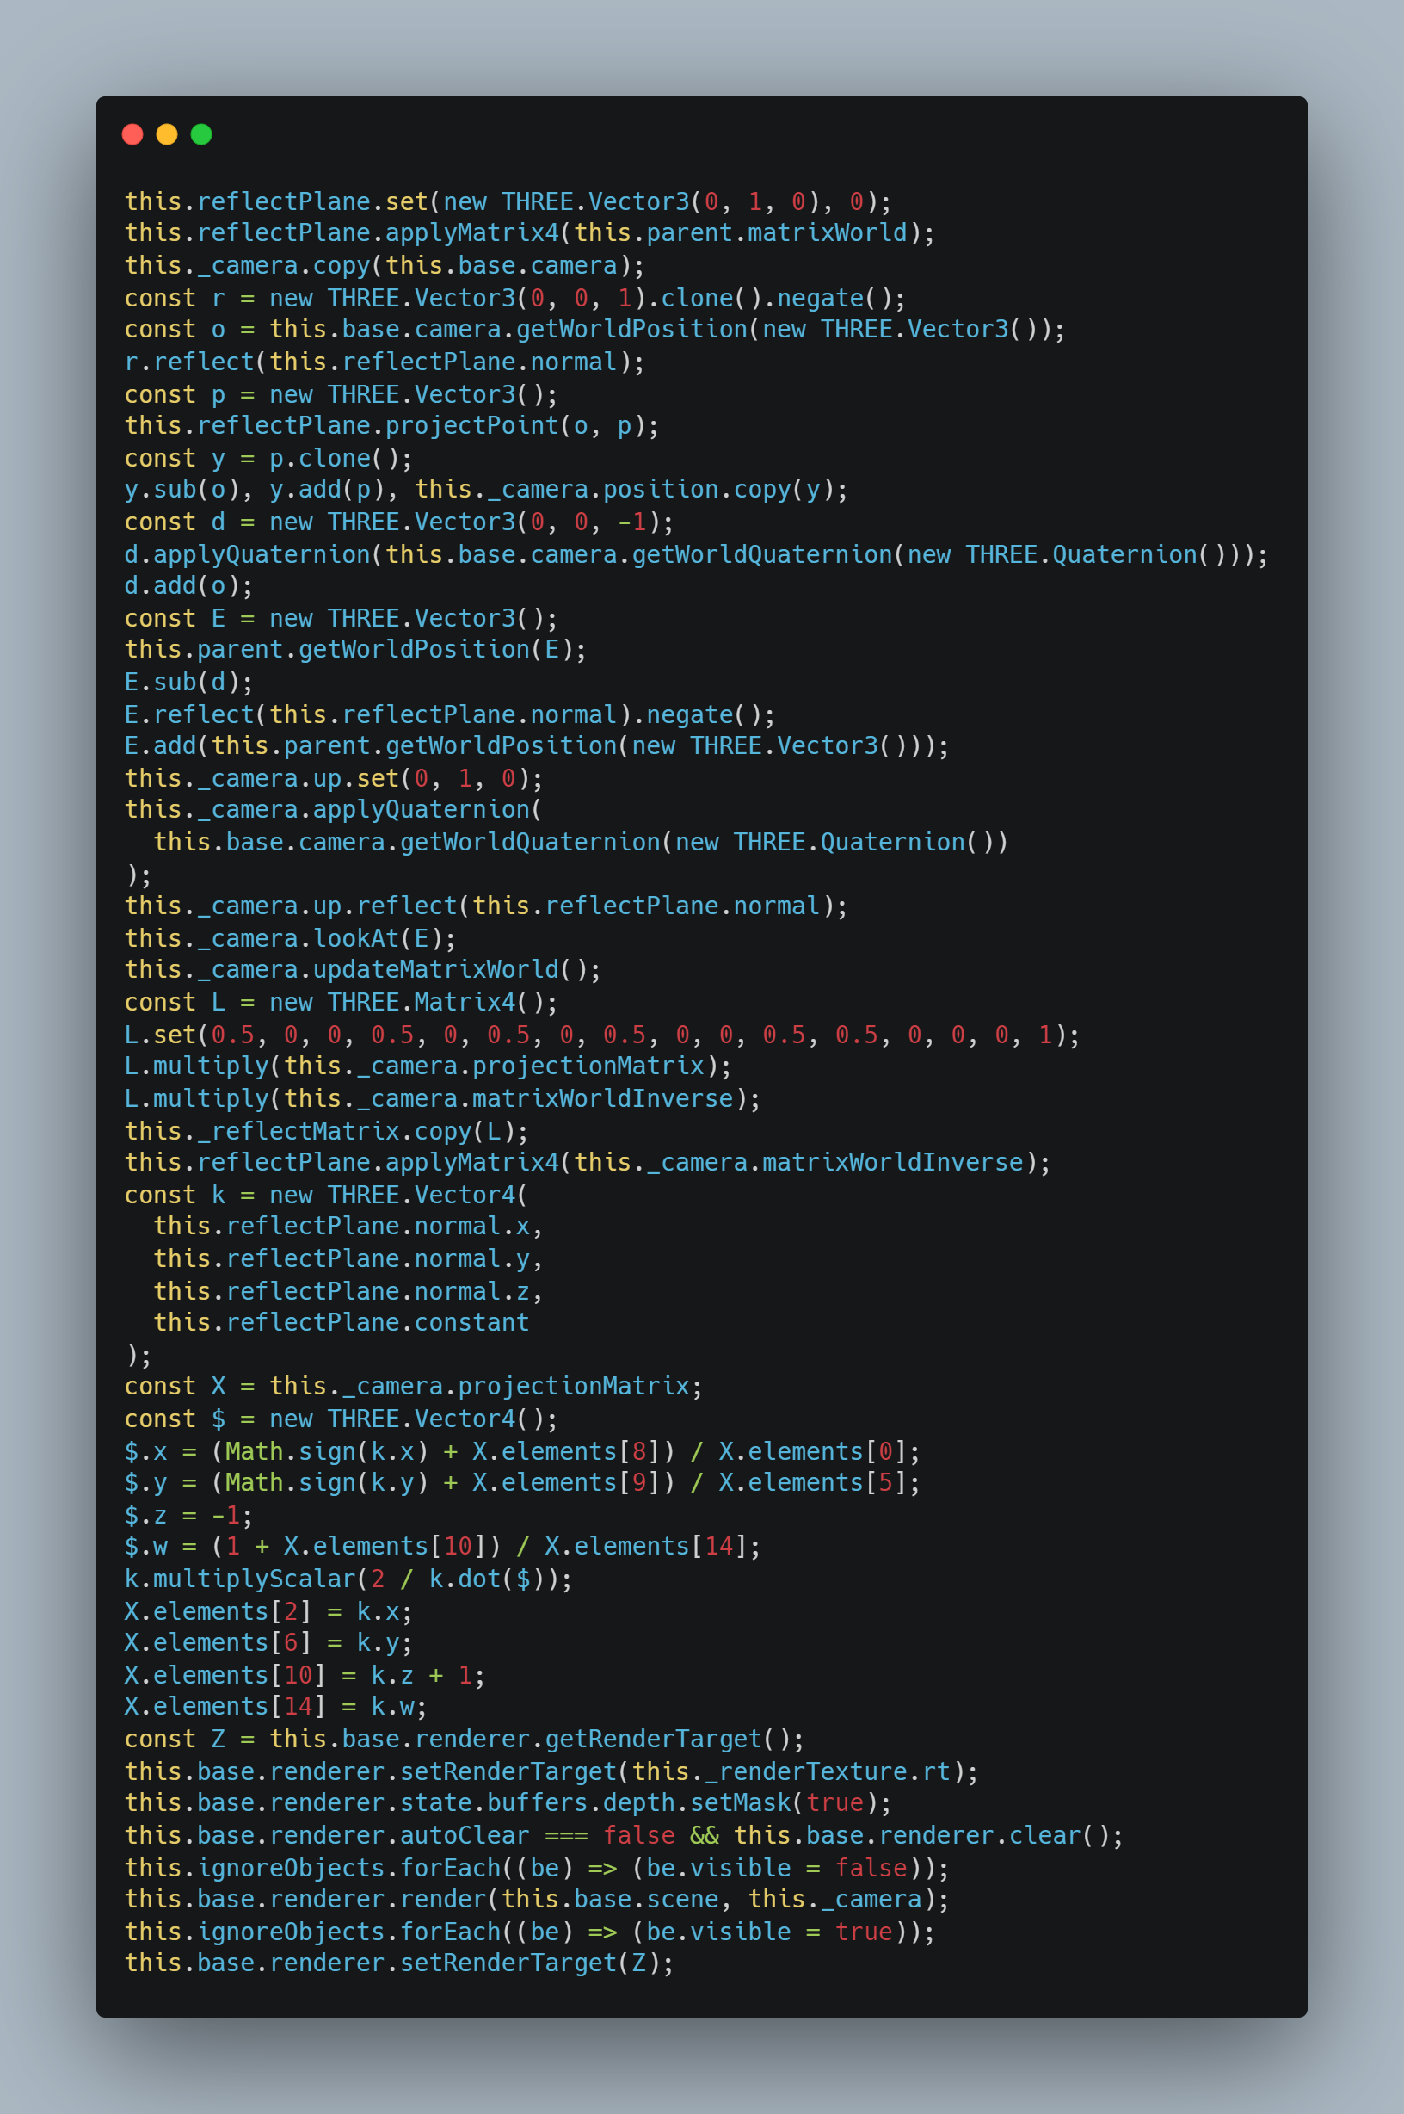Click line starting 'd.applyQuaternion(this.base.camera'
Screen dimensions: 1404x2114
697,554
